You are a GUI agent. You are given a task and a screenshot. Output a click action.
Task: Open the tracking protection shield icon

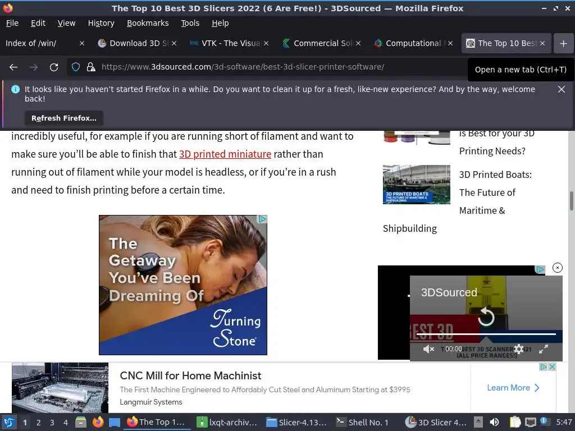[x=76, y=67]
